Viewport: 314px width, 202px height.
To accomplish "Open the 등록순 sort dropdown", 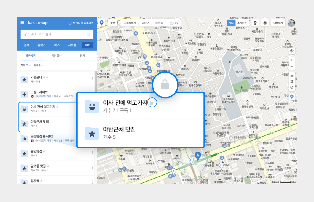I will pyautogui.click(x=38, y=65).
